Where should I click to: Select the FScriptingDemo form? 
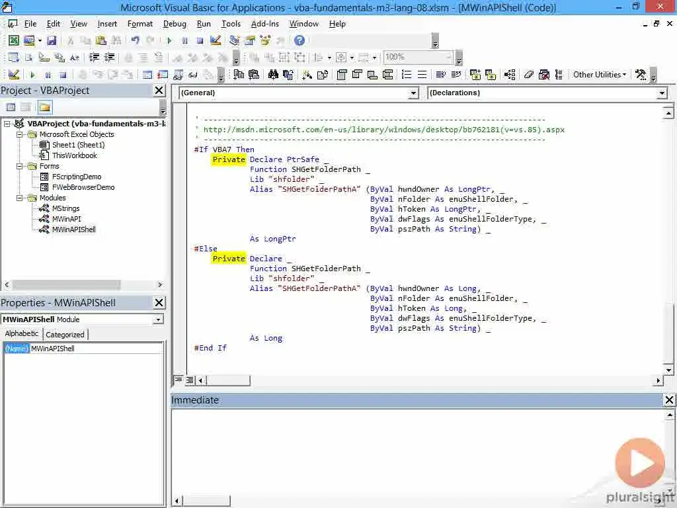[77, 177]
